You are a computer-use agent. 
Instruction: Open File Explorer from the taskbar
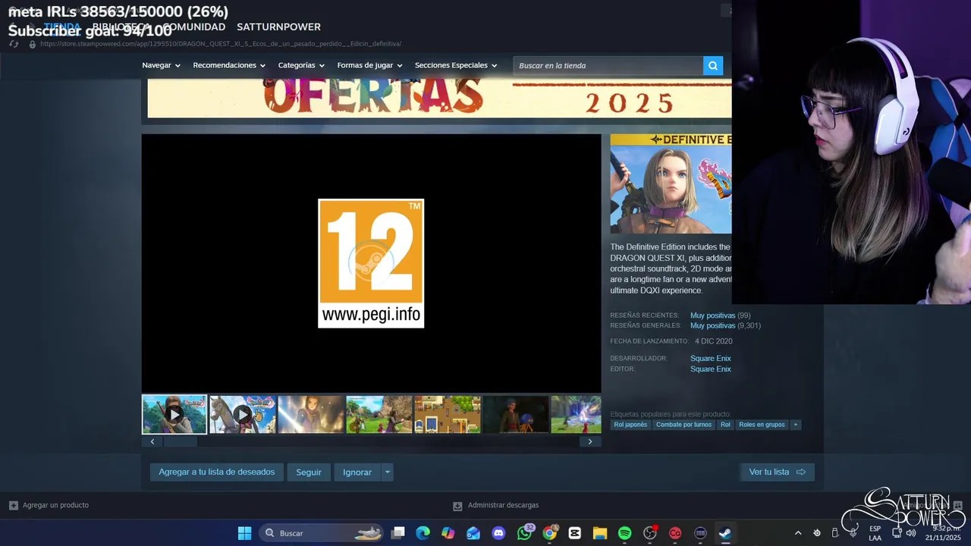(x=599, y=533)
